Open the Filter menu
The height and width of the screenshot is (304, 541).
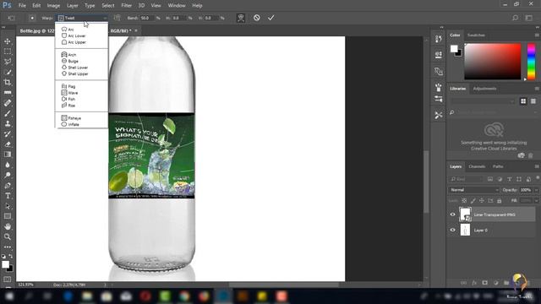[x=126, y=6]
